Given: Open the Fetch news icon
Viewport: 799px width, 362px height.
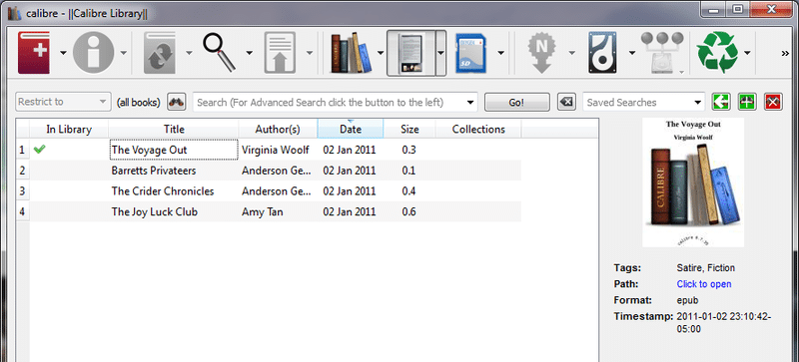Looking at the screenshot, I should click(x=541, y=53).
